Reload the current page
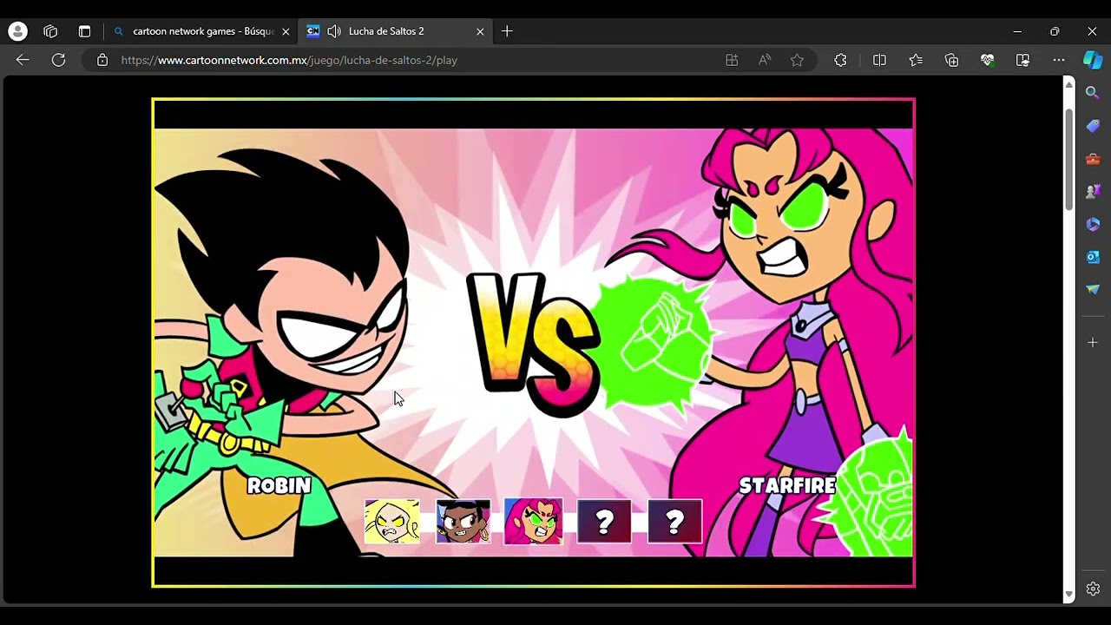The image size is (1111, 625). (58, 60)
